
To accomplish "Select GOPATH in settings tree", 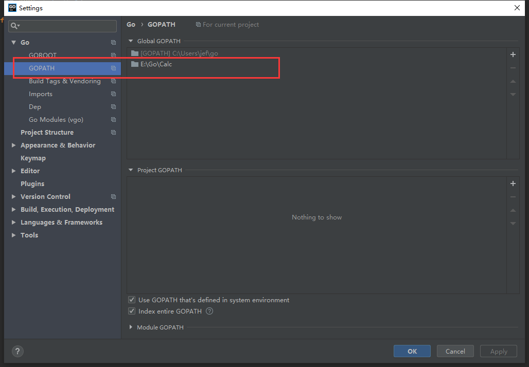I will (x=62, y=68).
